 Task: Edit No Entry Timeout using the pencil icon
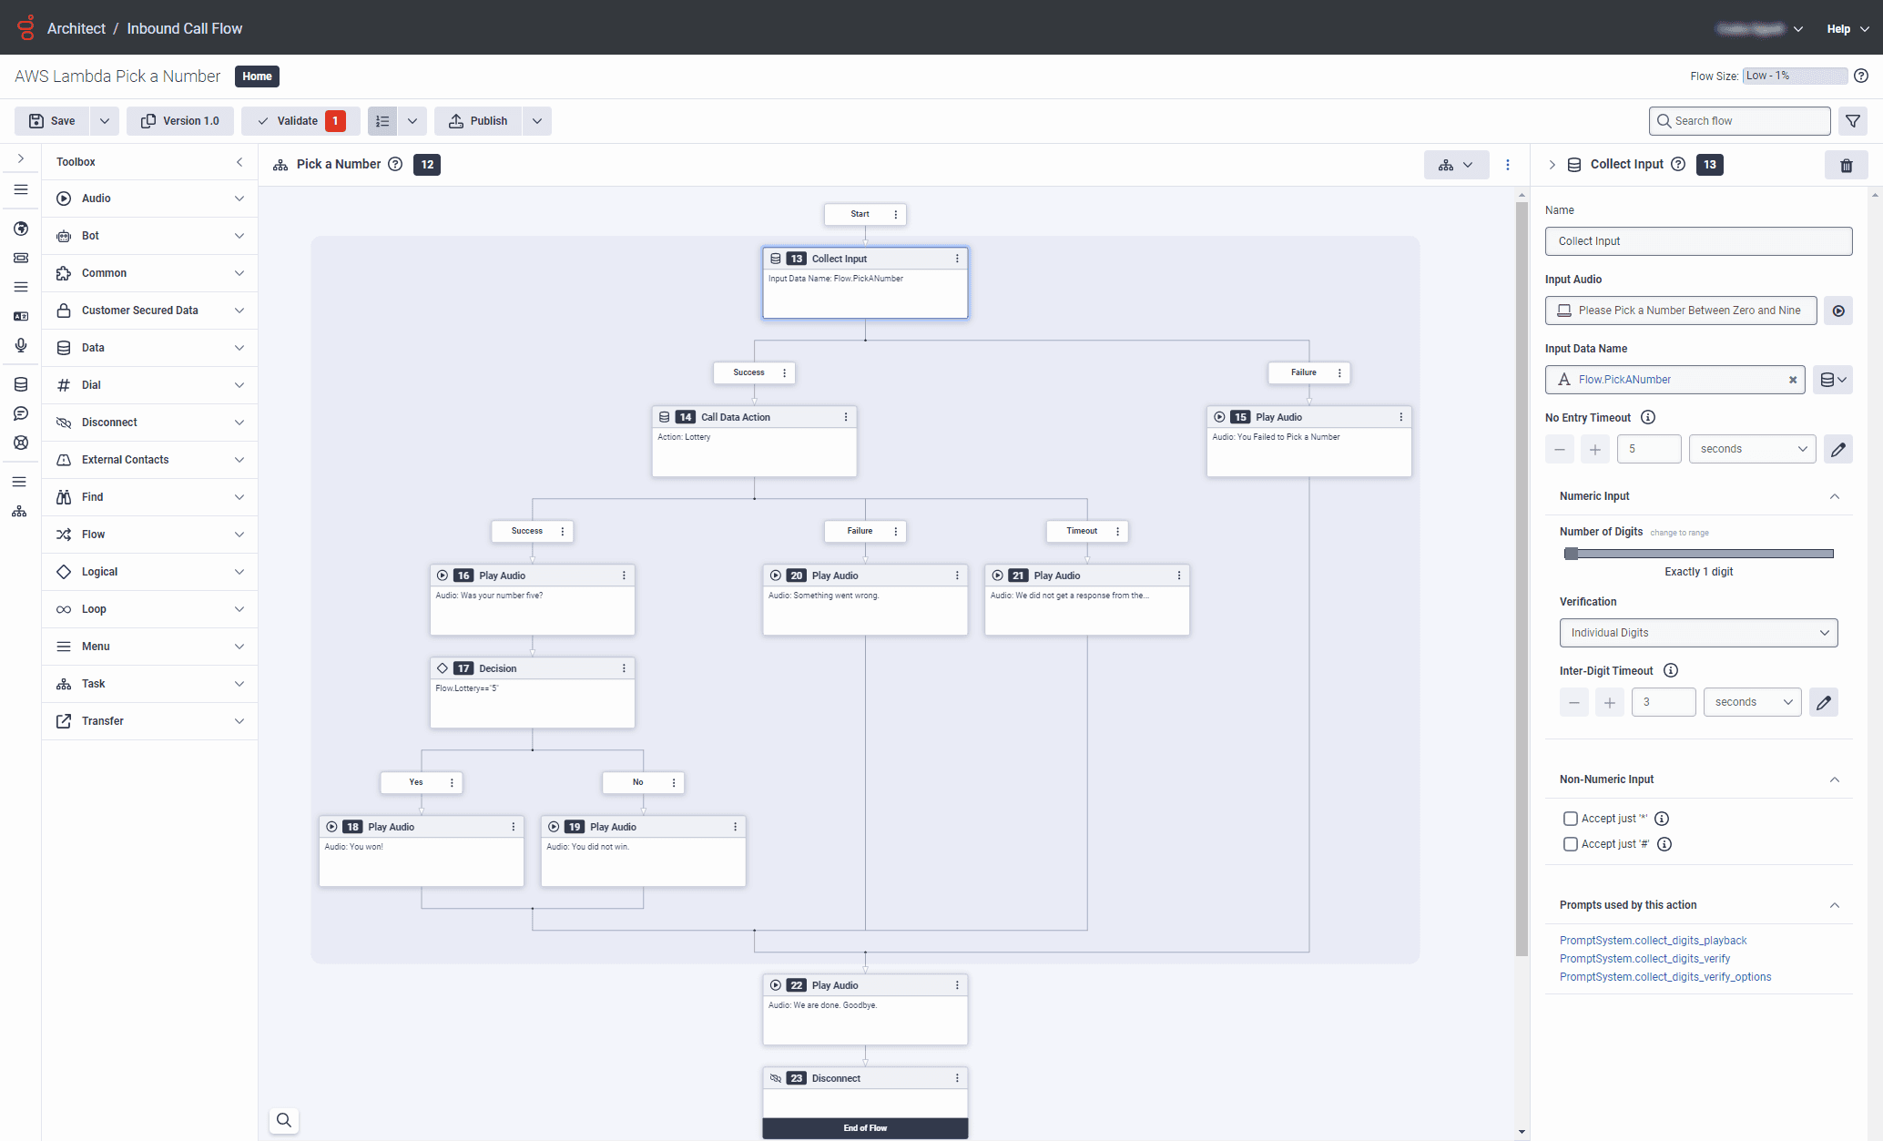click(x=1838, y=448)
